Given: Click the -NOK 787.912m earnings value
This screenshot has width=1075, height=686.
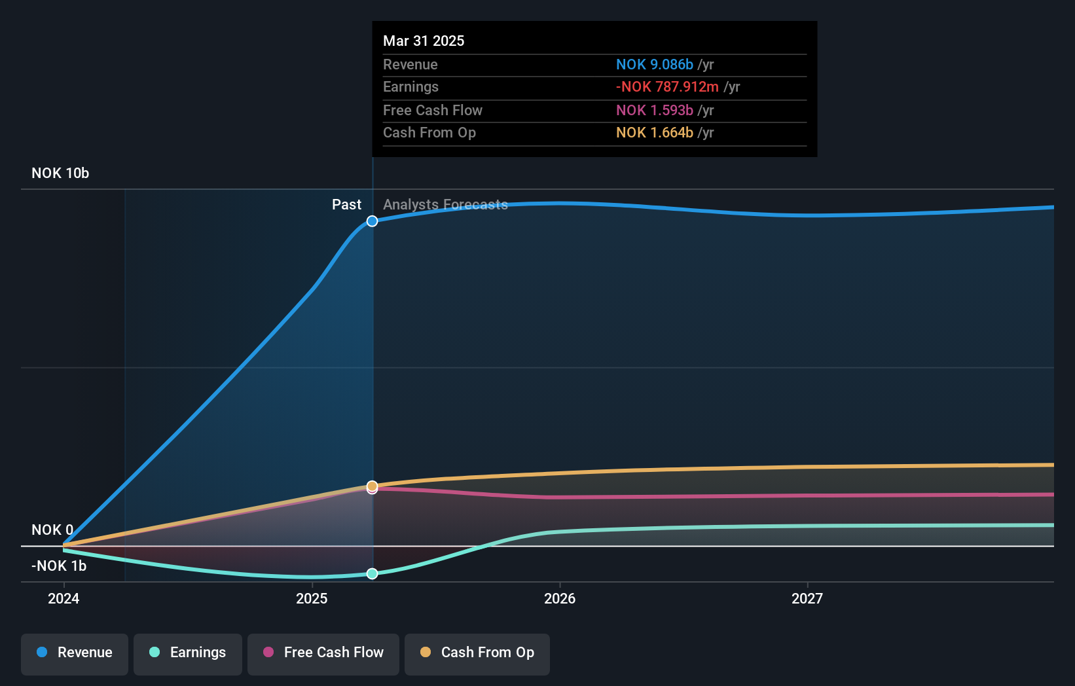Looking at the screenshot, I should coord(667,86).
